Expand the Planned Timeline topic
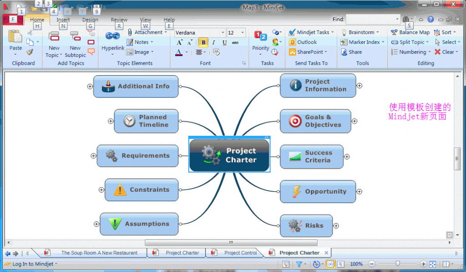 111,121
